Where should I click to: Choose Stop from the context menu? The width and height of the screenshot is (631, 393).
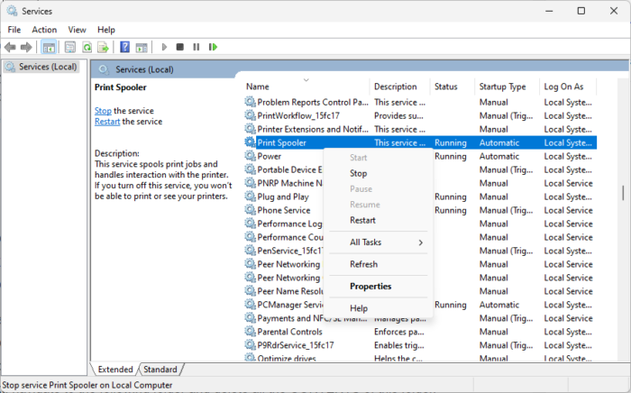click(359, 173)
